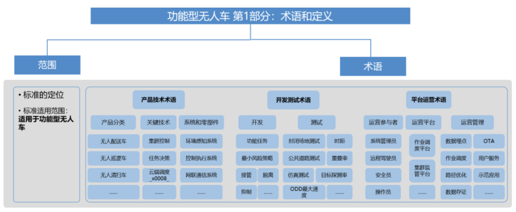
Task: Click the bold text 适用于功能型无人车
Action: 45,123
